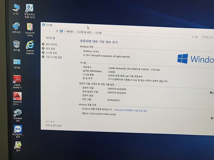The height and width of the screenshot is (160, 214).
Task: Open the 고급 시스템 설정 link
Action: click(x=54, y=57)
